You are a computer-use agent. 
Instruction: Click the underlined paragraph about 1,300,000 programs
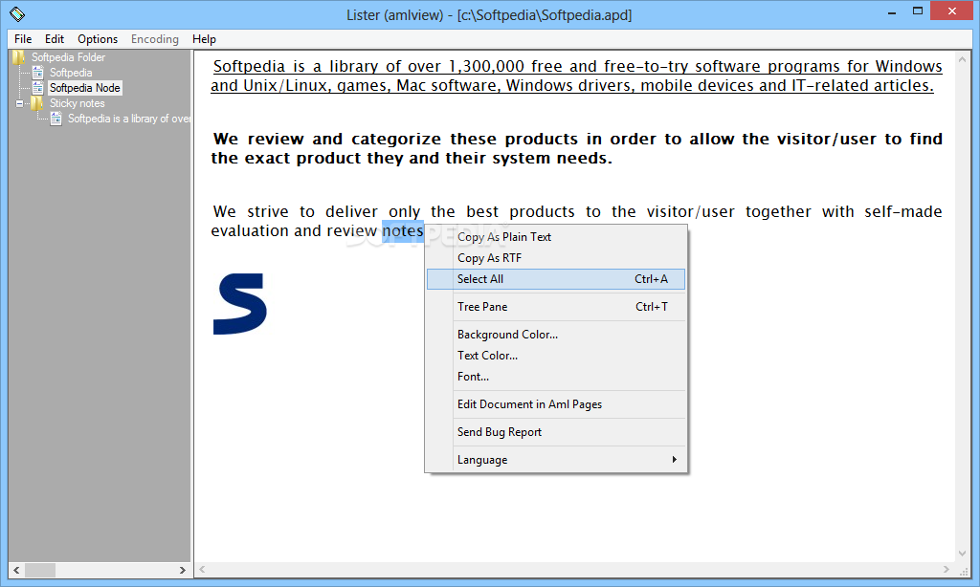(576, 76)
